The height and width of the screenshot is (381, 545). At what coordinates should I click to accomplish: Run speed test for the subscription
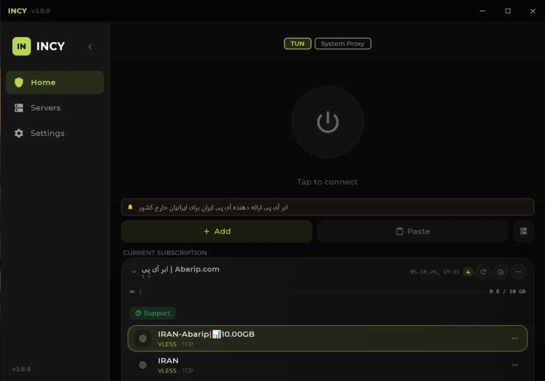[x=500, y=272]
